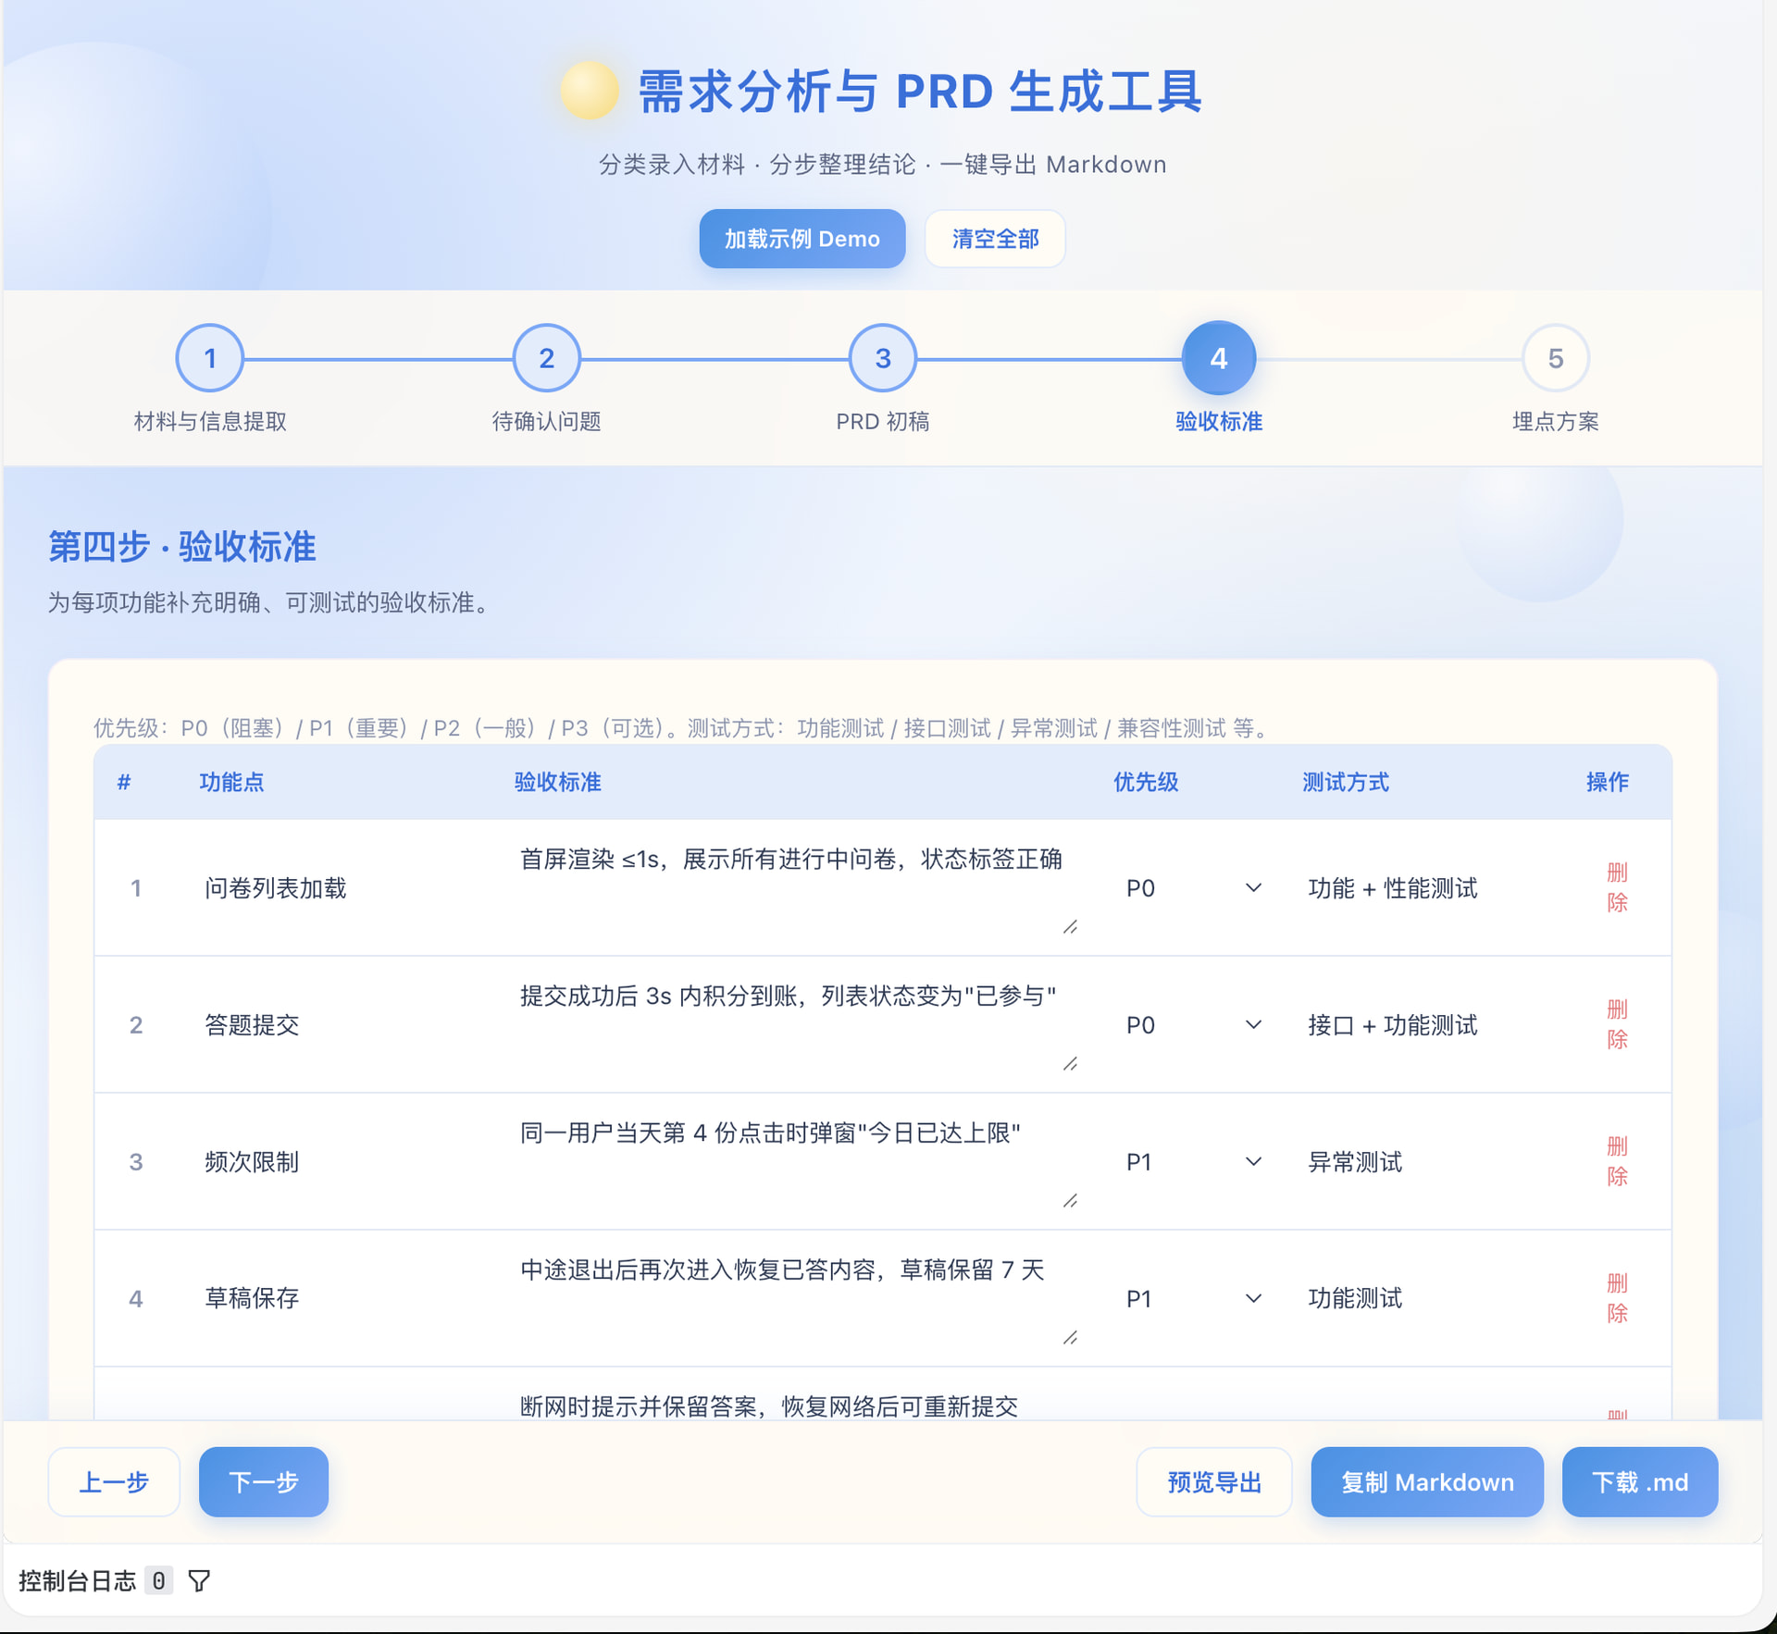Expand the priority dropdown for 答题提交
The width and height of the screenshot is (1777, 1634).
point(1193,1025)
